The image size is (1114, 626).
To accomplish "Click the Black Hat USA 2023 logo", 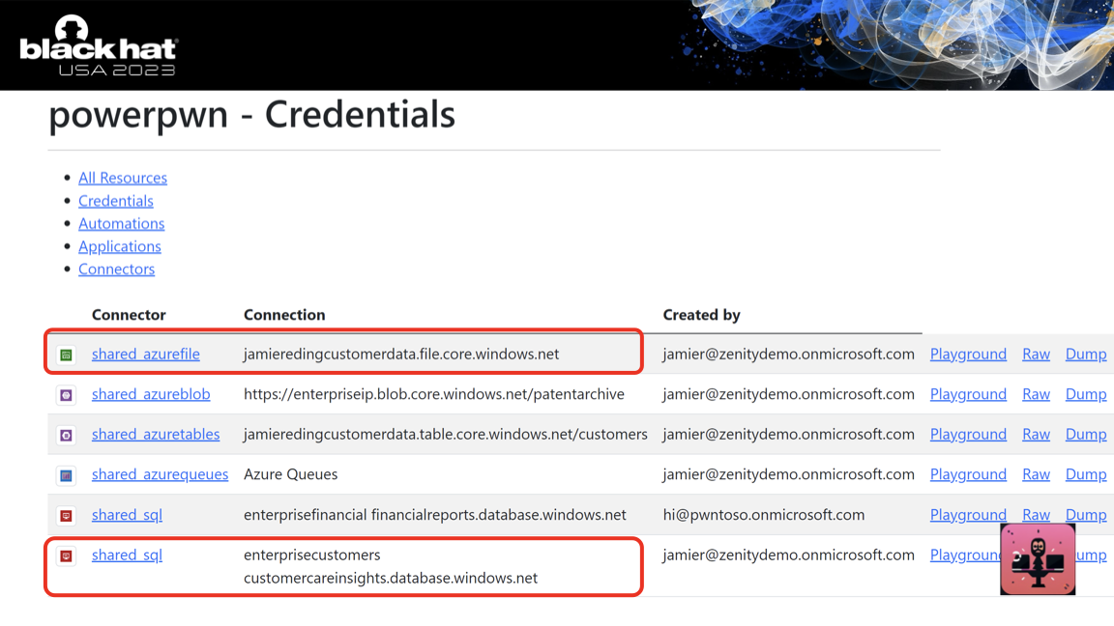I will [x=98, y=46].
